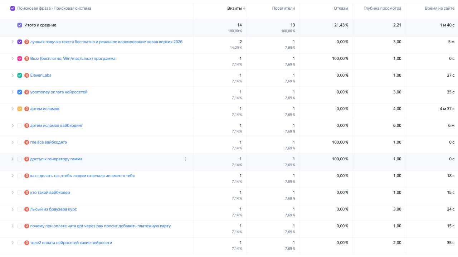Expand the 'Buzz (бесплатно, Win/mac/Linux)' row

pyautogui.click(x=13, y=59)
